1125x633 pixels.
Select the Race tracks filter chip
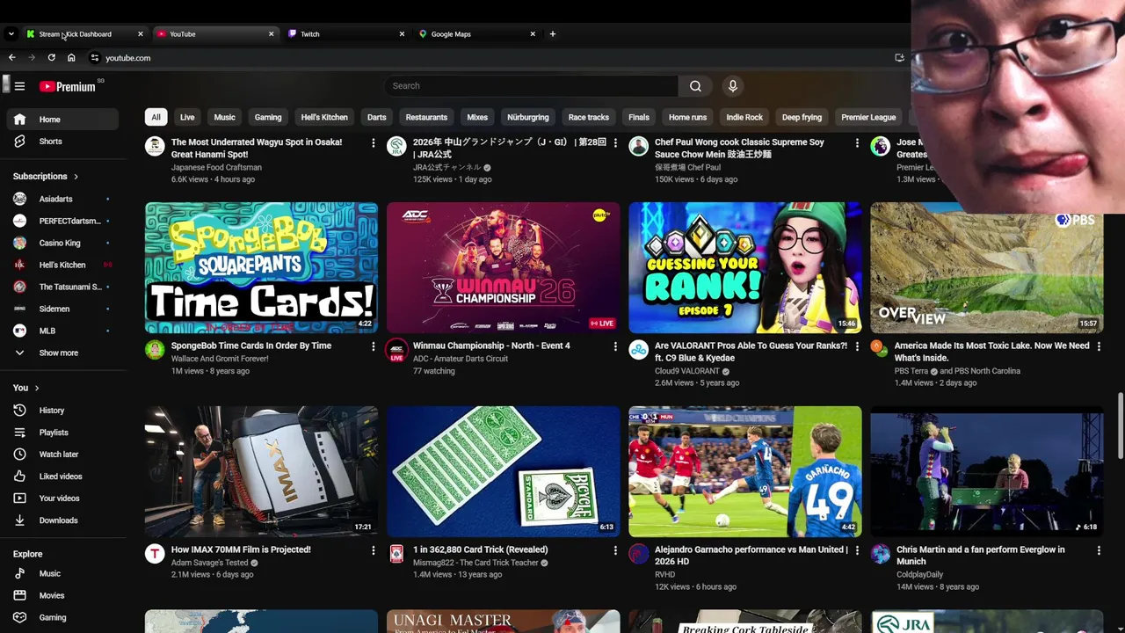coord(589,117)
